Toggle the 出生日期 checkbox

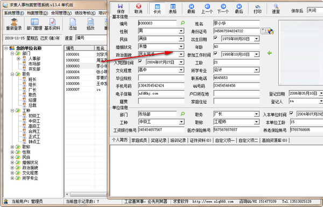pos(215,38)
